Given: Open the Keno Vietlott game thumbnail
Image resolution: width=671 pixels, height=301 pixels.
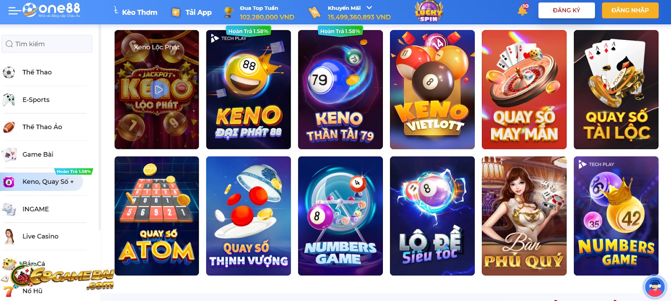Looking at the screenshot, I should tap(432, 90).
